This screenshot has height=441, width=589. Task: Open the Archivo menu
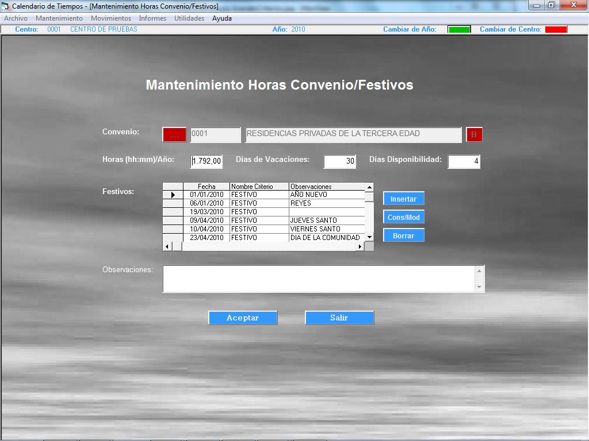pyautogui.click(x=16, y=18)
